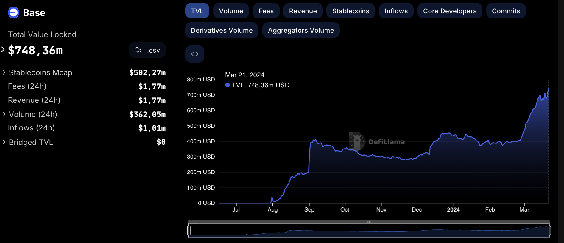Select the TVL chart toggle
The width and height of the screenshot is (564, 243).
[197, 11]
